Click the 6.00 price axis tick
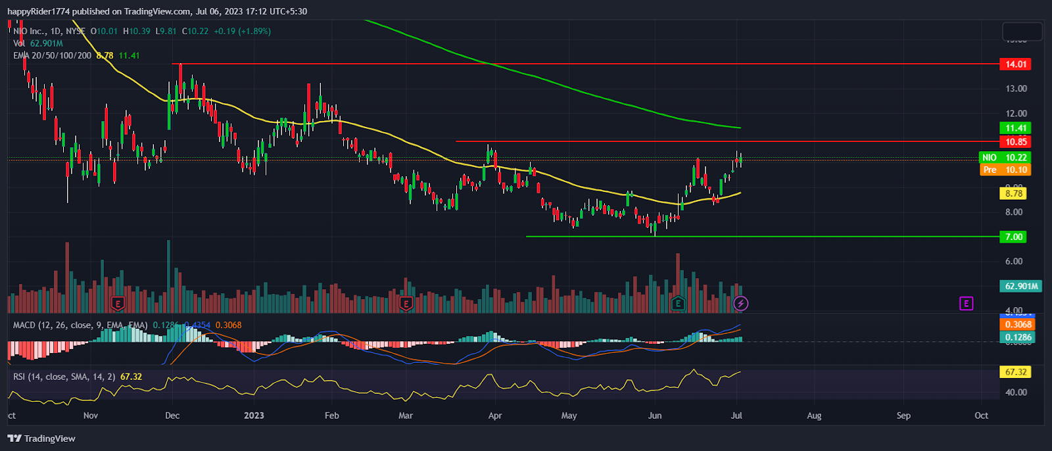Image resolution: width=1052 pixels, height=451 pixels. (1013, 262)
